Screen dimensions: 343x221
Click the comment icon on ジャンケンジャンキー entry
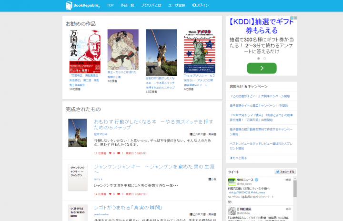119,194
